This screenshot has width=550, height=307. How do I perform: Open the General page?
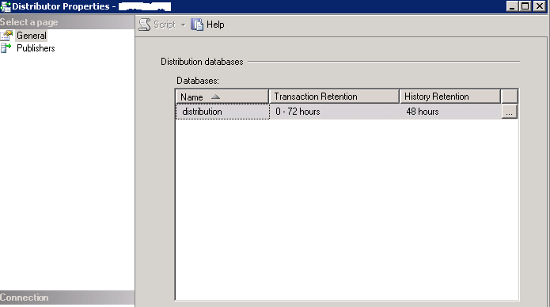32,36
